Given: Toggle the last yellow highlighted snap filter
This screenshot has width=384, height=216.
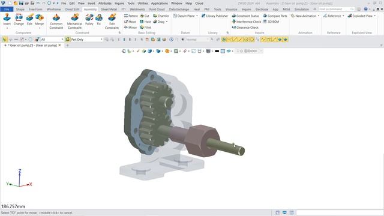Looking at the screenshot, I should [286, 40].
